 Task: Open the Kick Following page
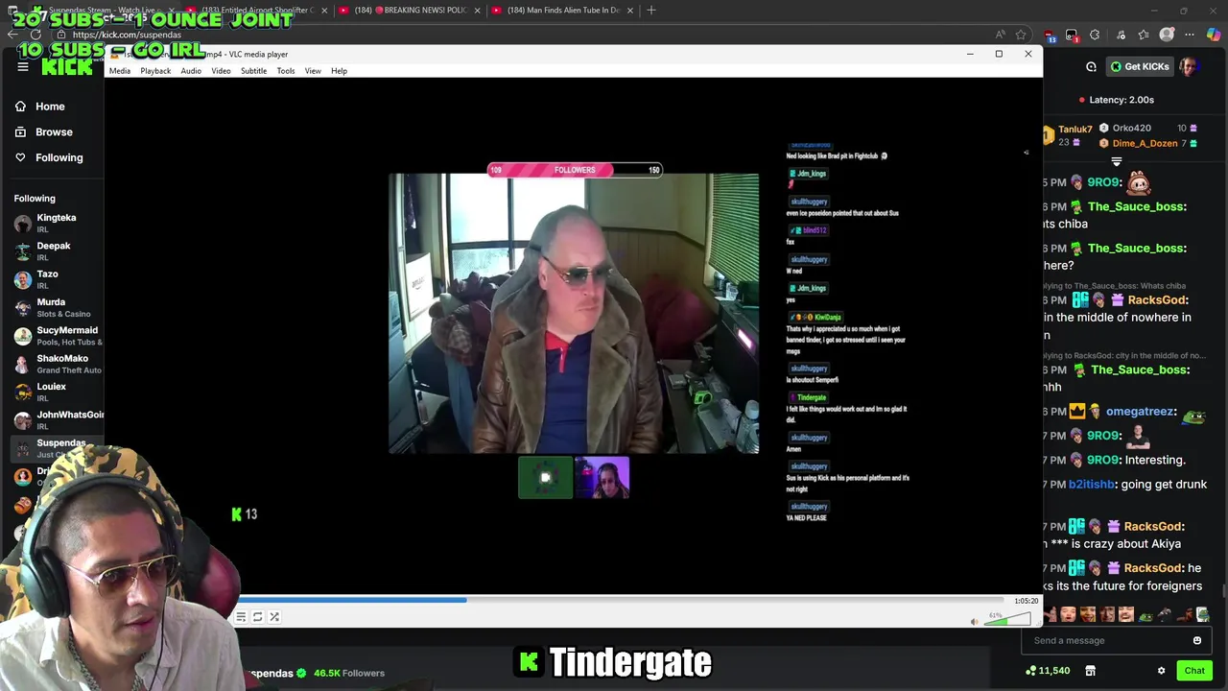click(x=48, y=157)
